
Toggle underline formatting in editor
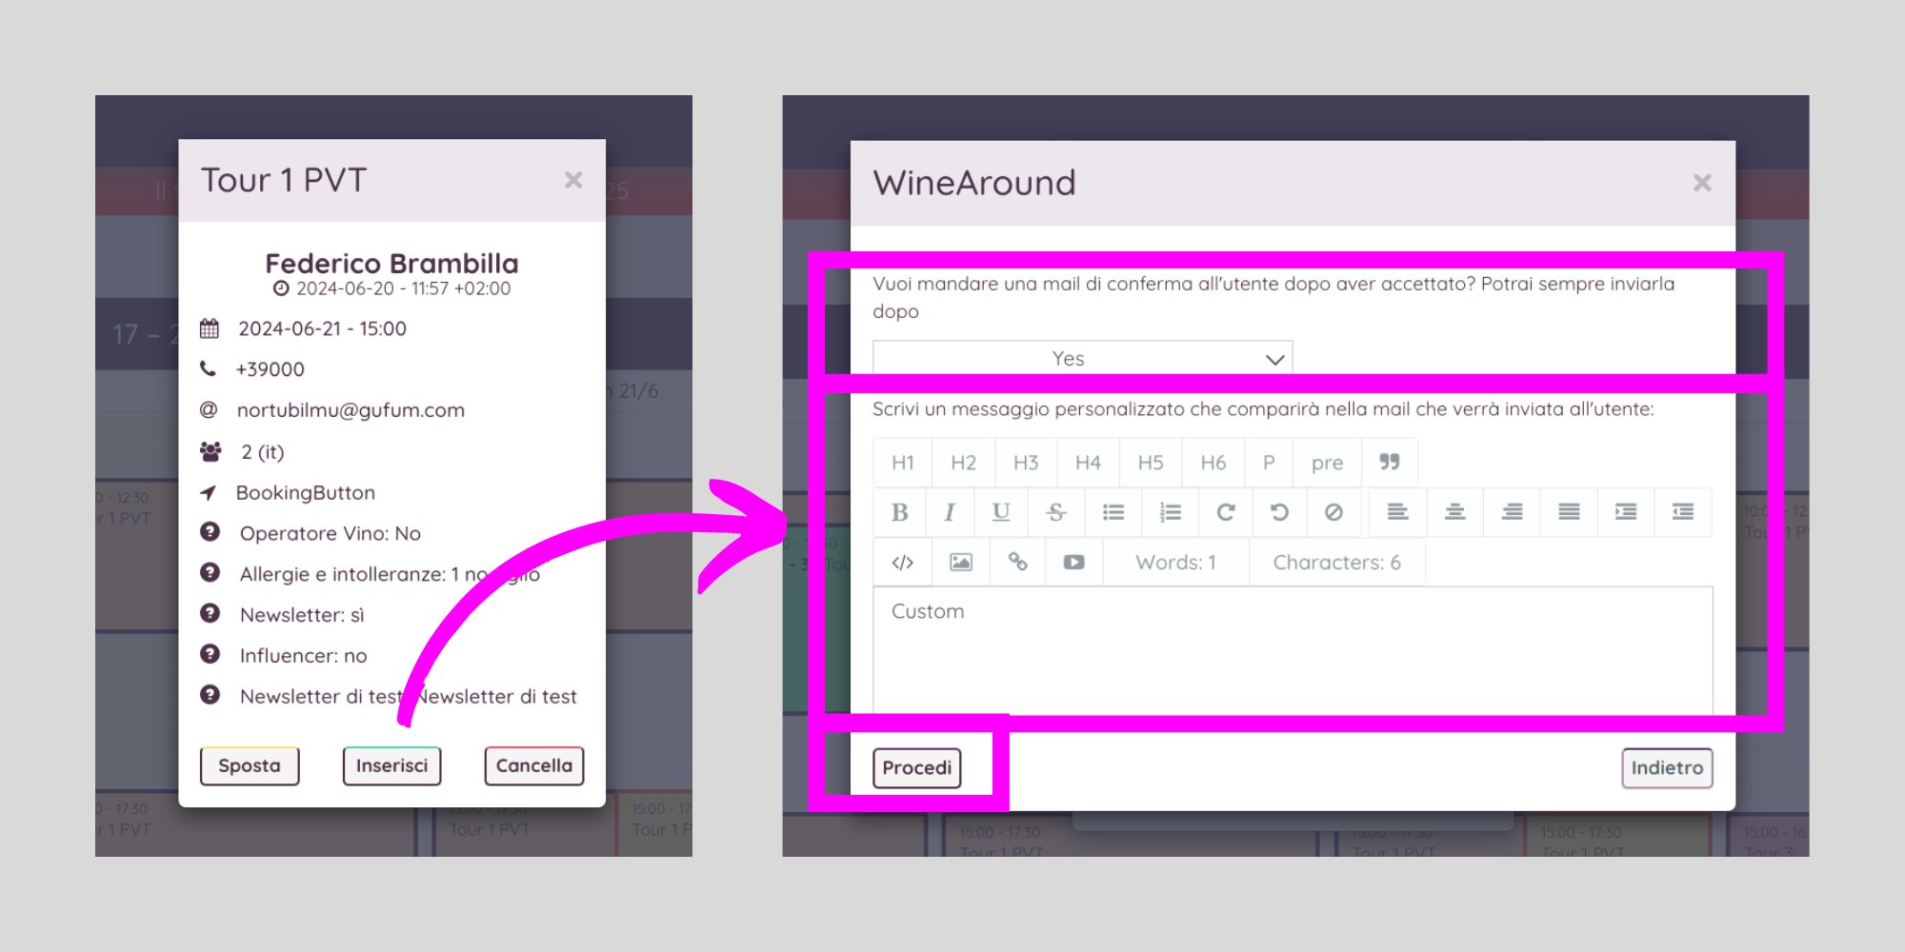point(1000,512)
